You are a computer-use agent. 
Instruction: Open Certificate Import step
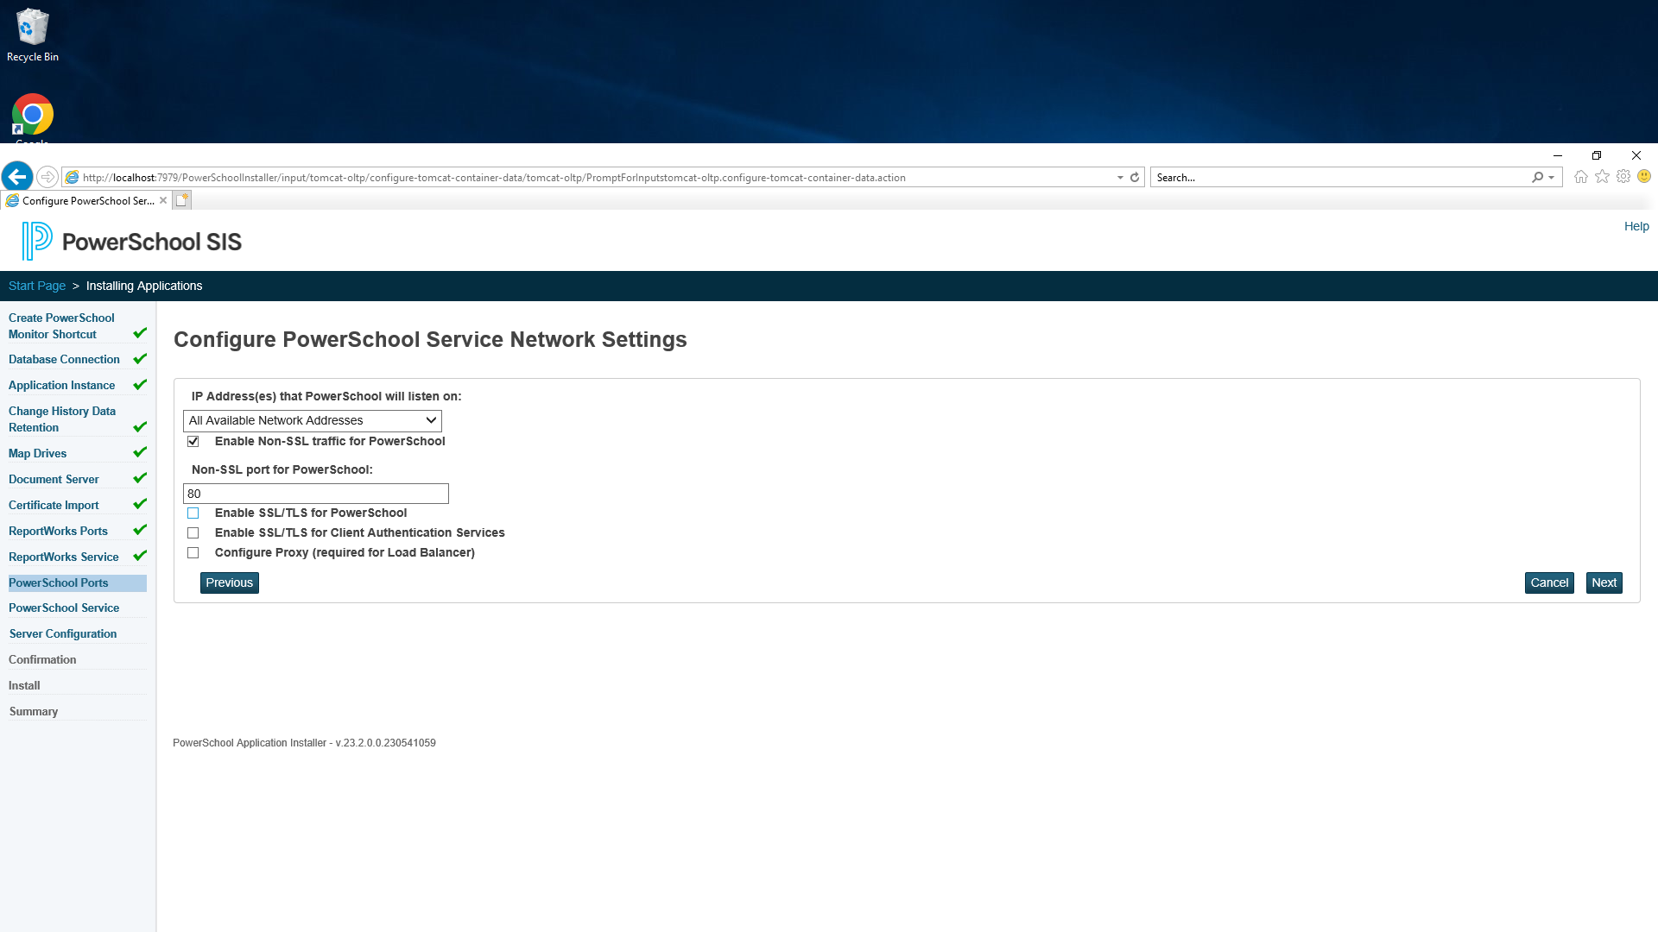(54, 505)
